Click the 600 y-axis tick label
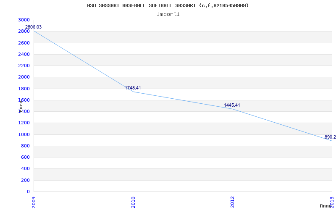The width and height of the screenshot is (336, 210). pyautogui.click(x=25, y=157)
